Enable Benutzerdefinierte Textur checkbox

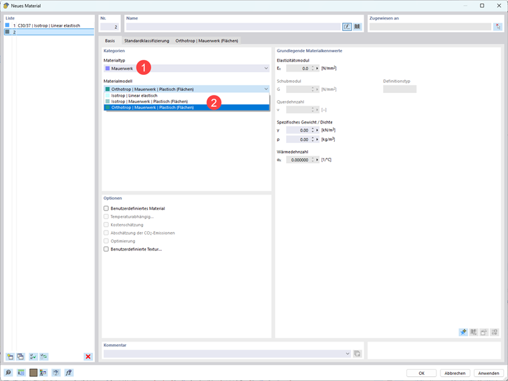[106, 249]
